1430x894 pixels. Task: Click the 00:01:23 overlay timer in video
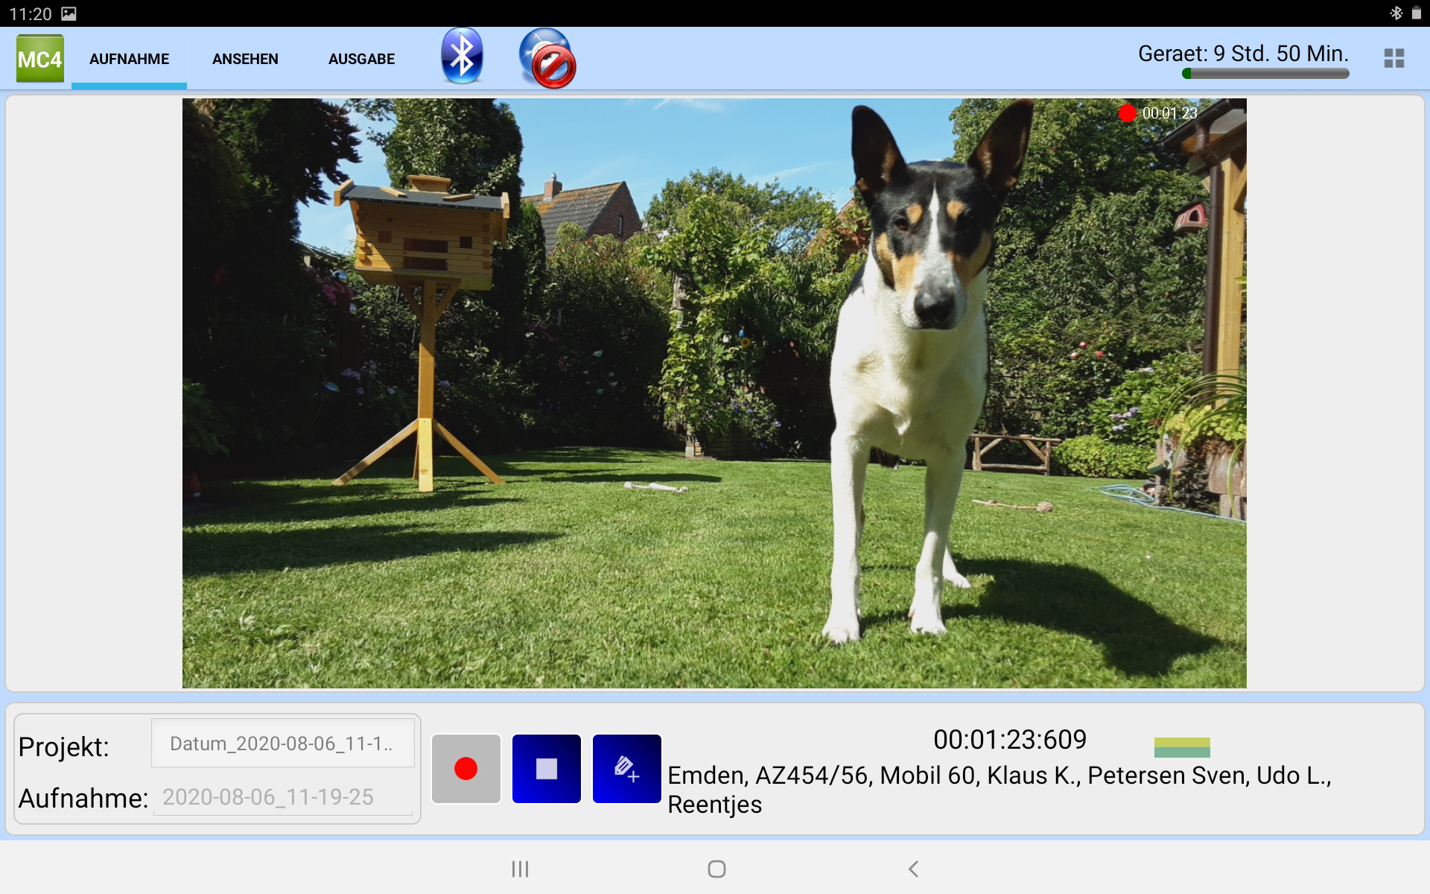click(x=1170, y=113)
